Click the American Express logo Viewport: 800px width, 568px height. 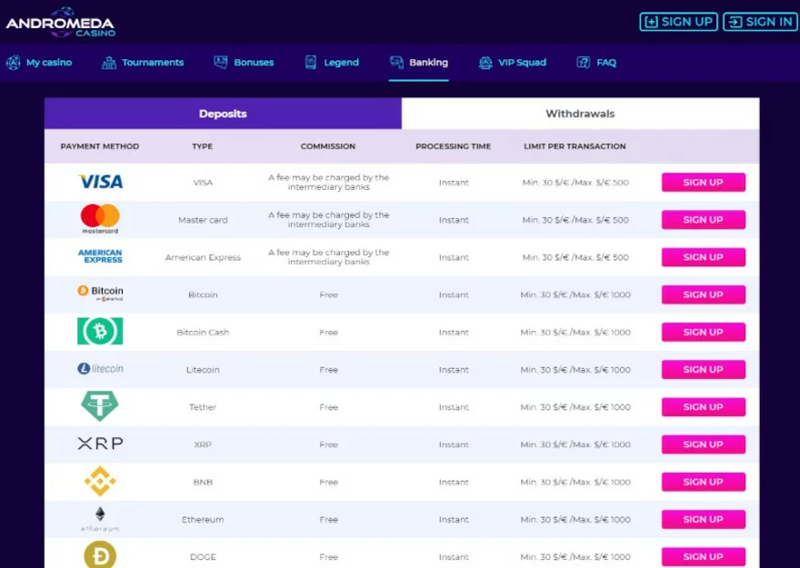pos(100,257)
